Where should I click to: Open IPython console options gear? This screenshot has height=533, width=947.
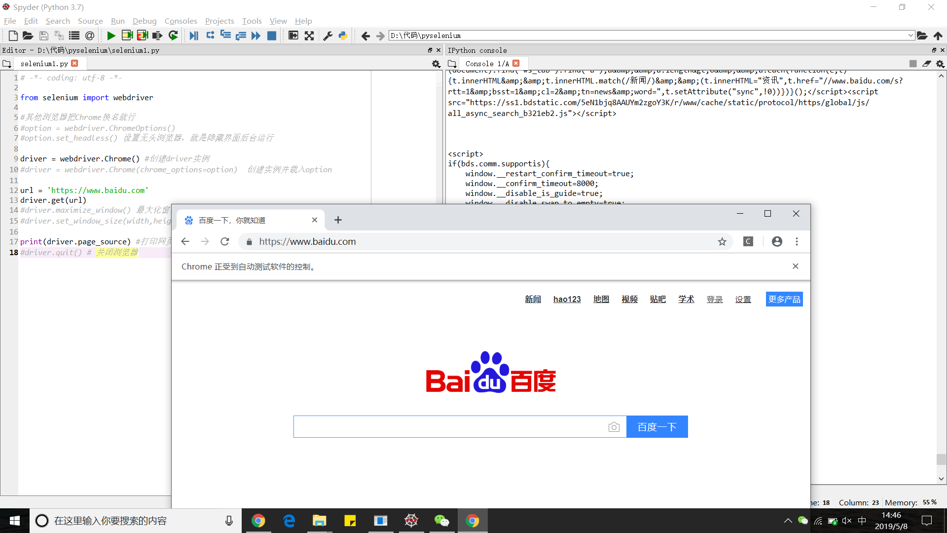pyautogui.click(x=940, y=64)
